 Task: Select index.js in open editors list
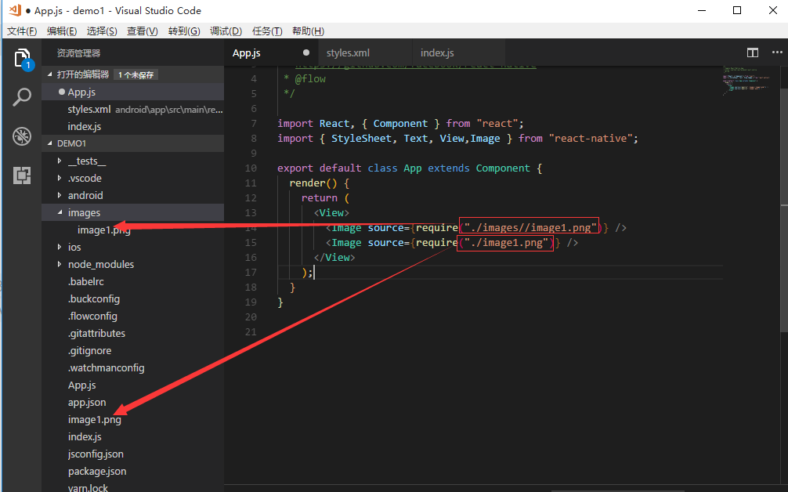(x=132, y=126)
